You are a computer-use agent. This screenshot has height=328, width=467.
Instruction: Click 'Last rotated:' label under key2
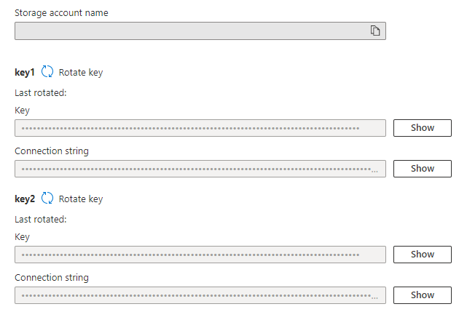[41, 219]
